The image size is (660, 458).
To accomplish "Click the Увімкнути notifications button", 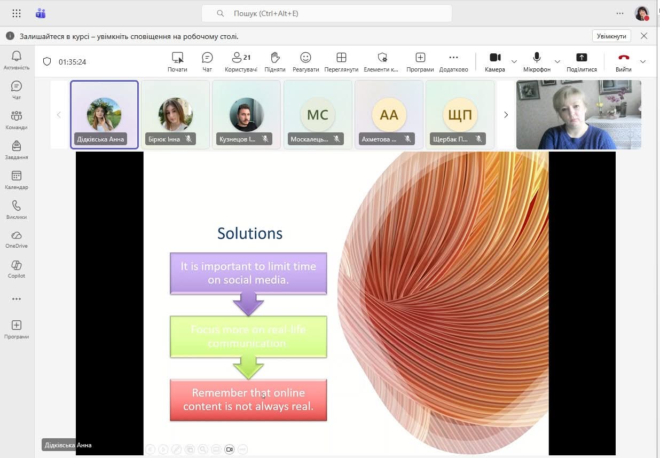I will pos(611,36).
